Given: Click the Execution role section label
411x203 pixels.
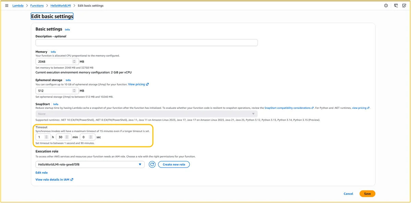Looking at the screenshot, I should click(x=47, y=151).
